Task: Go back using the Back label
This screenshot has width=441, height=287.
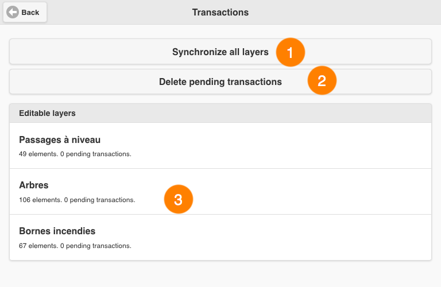Action: coord(30,13)
